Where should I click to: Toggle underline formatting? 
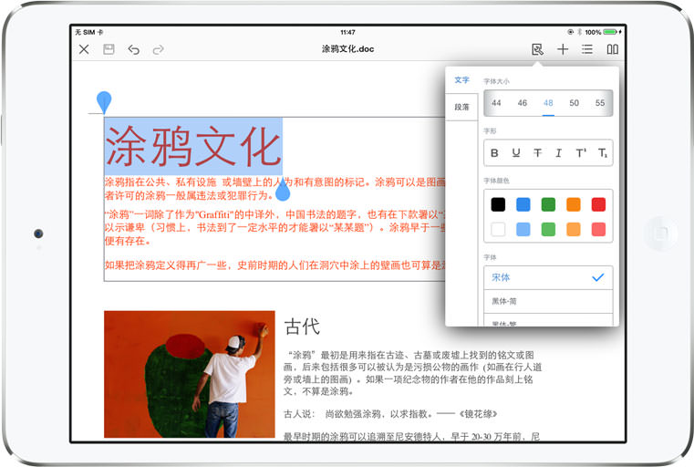(x=516, y=153)
